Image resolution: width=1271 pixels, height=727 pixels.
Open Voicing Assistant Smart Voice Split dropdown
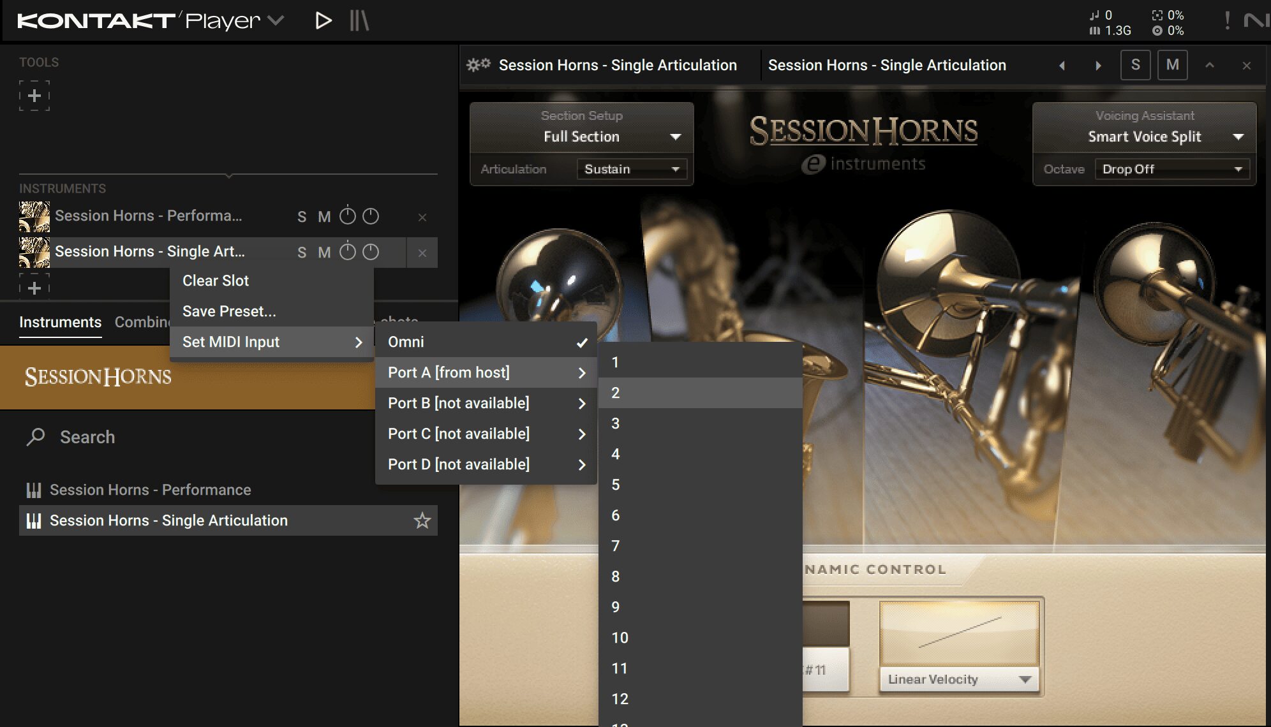click(x=1145, y=136)
